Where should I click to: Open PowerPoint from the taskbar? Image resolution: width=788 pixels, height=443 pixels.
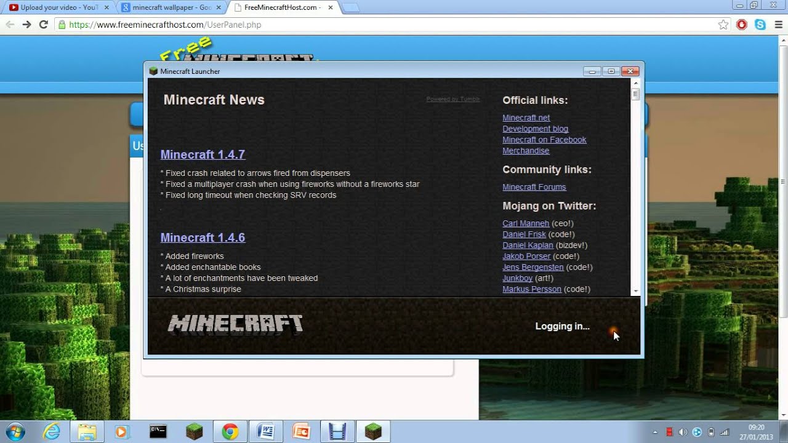302,432
